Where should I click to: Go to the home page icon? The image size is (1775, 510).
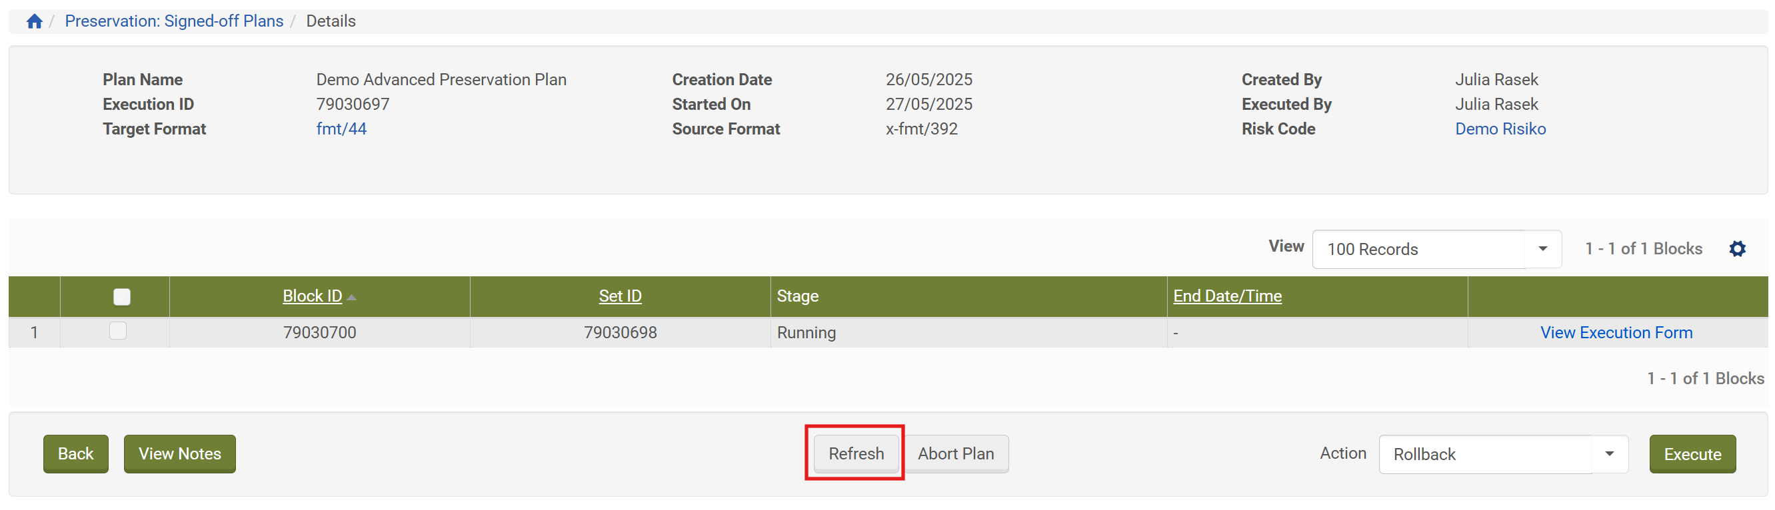click(35, 21)
